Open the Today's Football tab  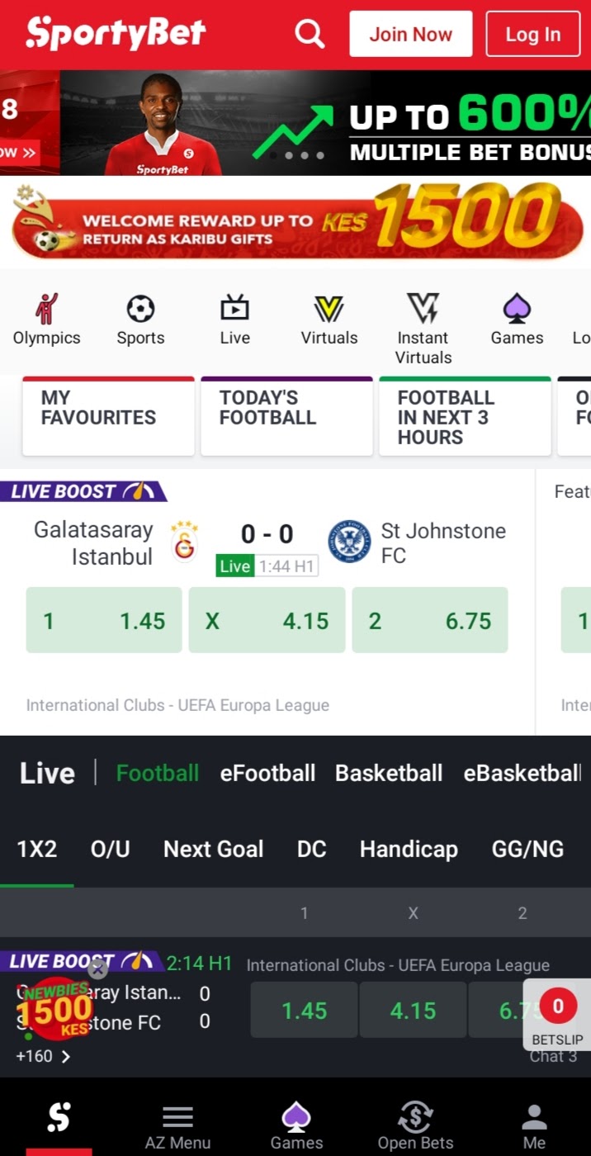tap(286, 416)
